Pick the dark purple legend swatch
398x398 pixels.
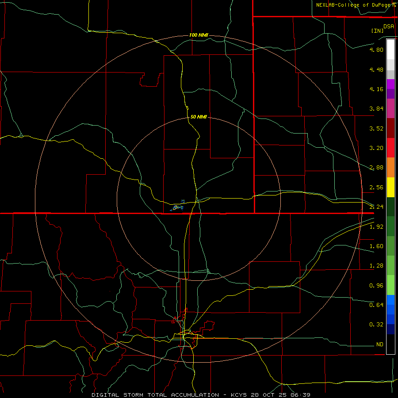390,94
